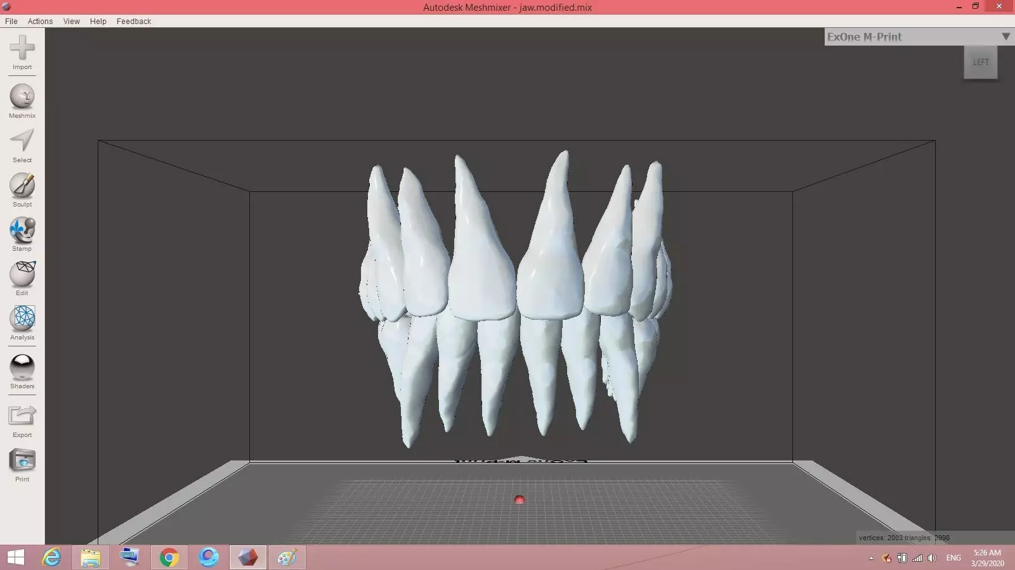Choose the Sculpt brush tool
Image resolution: width=1015 pixels, height=570 pixels.
[x=22, y=190]
